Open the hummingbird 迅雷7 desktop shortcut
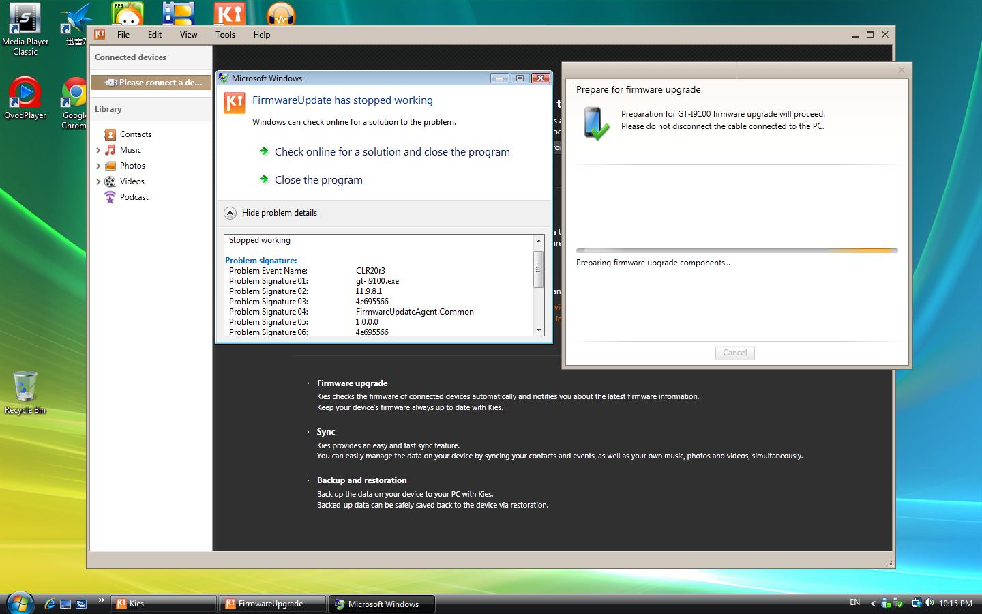Screen dimensions: 982x614 coord(74,25)
